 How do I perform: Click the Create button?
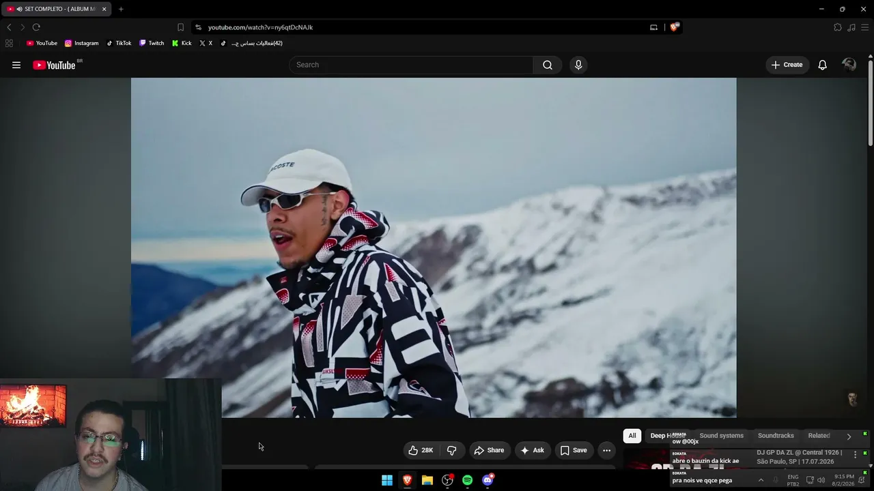click(787, 65)
